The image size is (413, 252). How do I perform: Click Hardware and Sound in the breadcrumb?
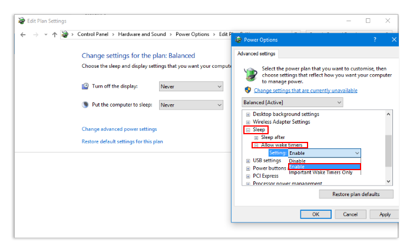[142, 34]
